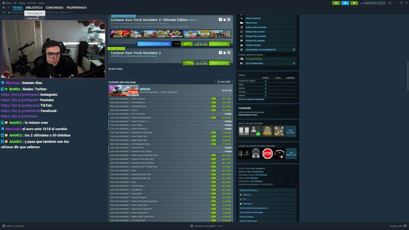This screenshot has height=230, width=409.
Task: Click the Xbox controller icon
Action: 242,59
